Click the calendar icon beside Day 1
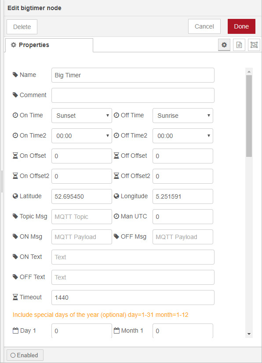The image size is (262, 363). pos(15,330)
